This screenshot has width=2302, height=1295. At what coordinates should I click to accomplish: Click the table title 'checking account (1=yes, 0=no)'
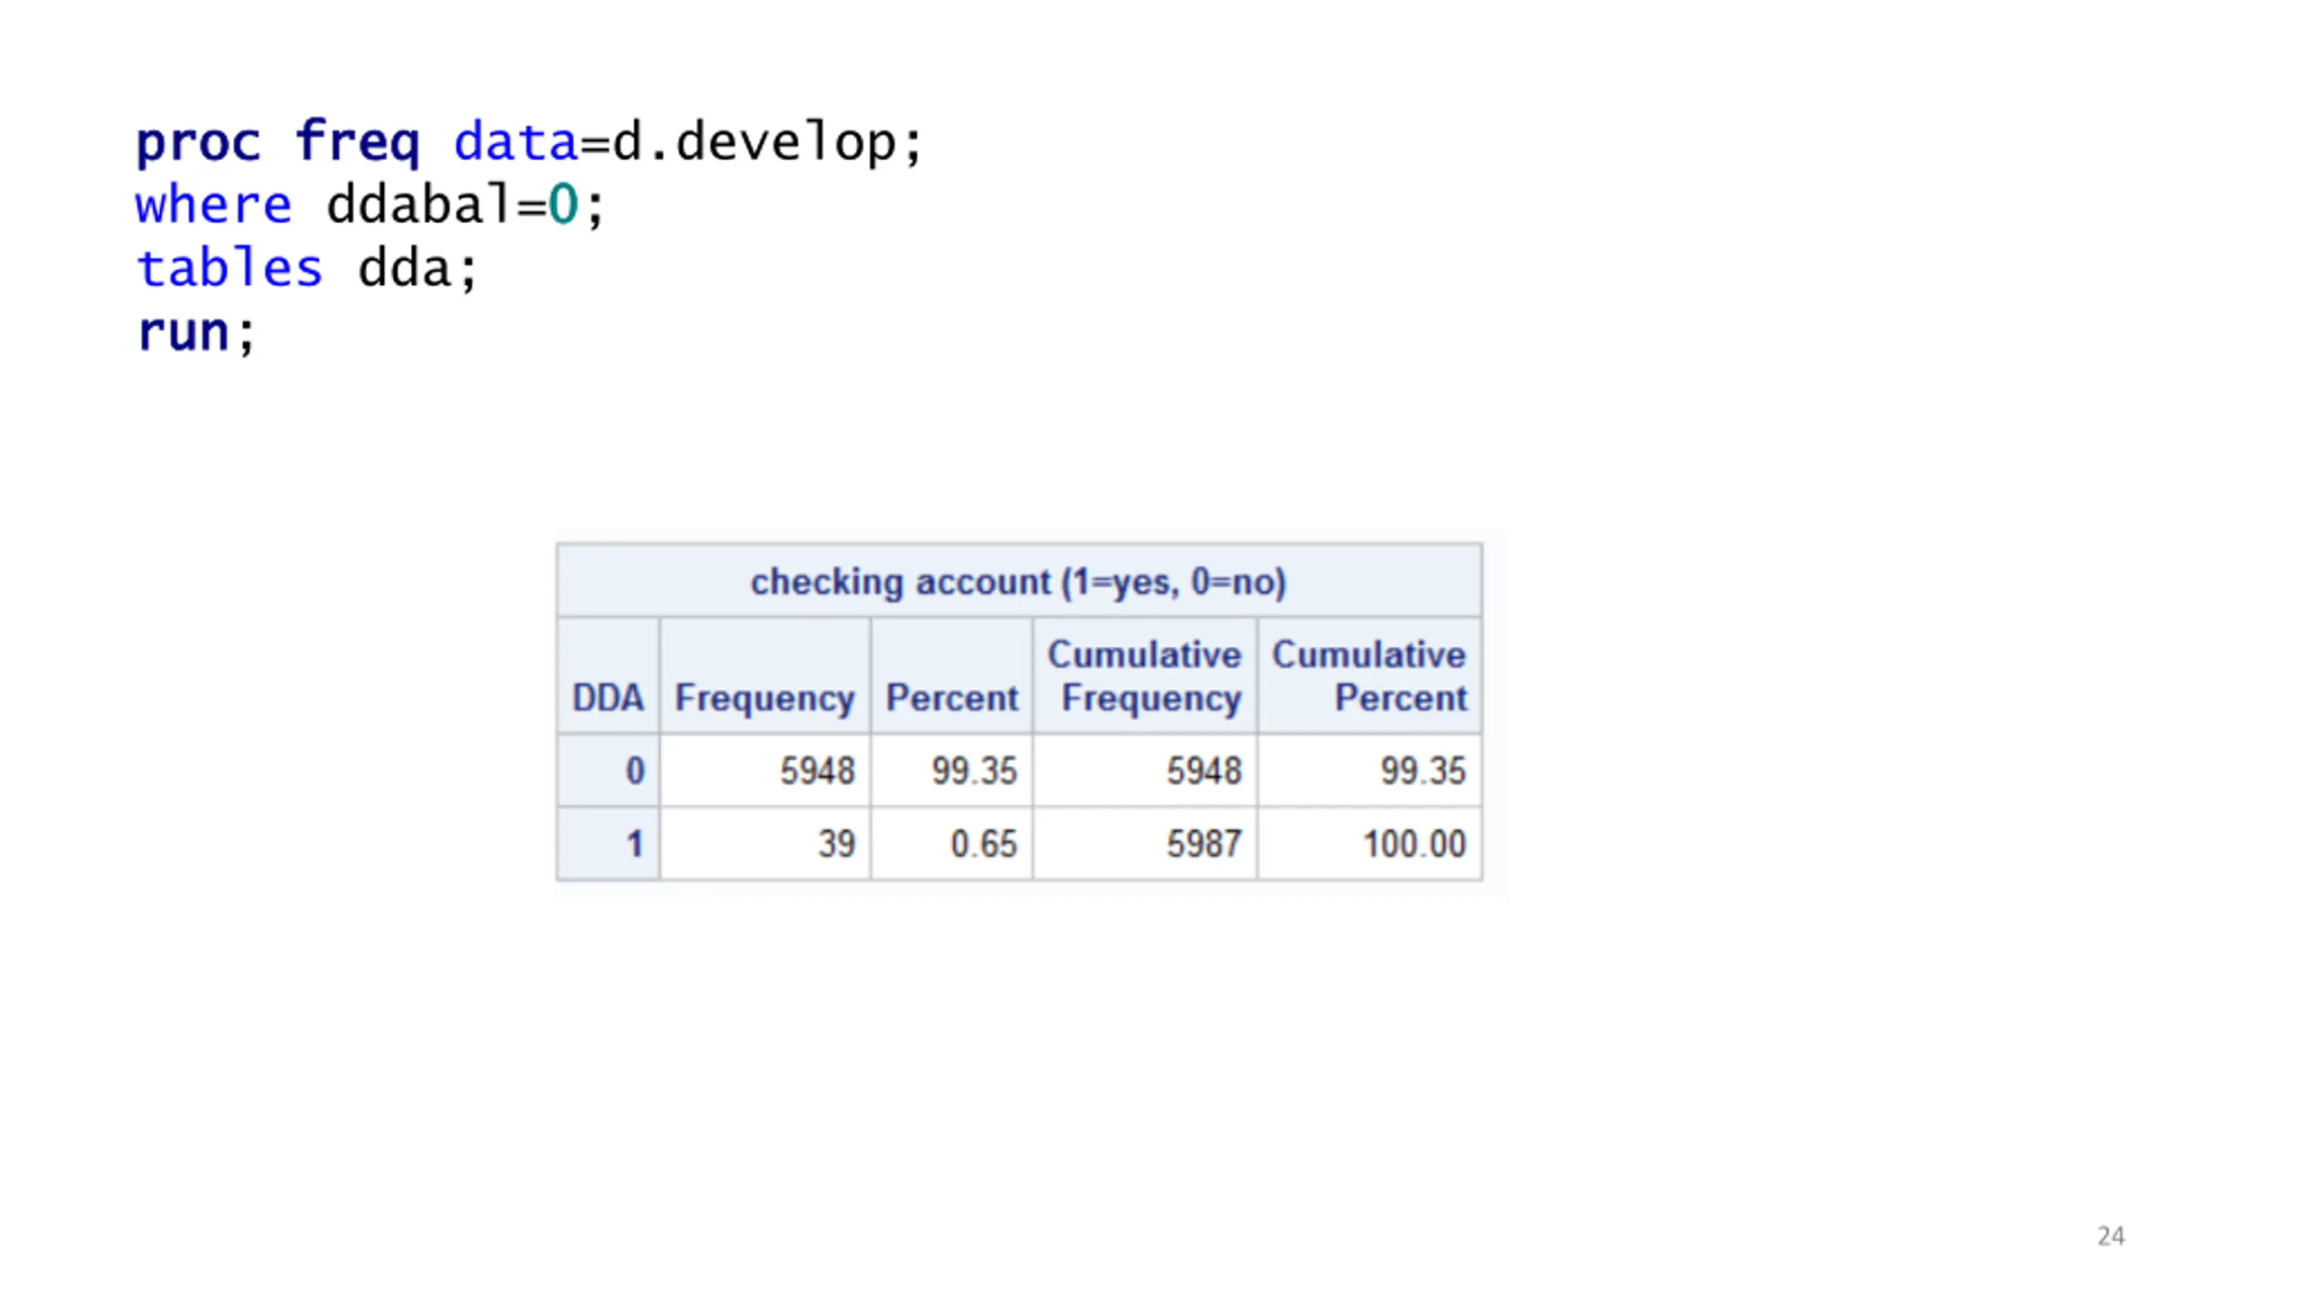pyautogui.click(x=1019, y=582)
